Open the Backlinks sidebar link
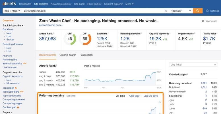 click(8, 29)
